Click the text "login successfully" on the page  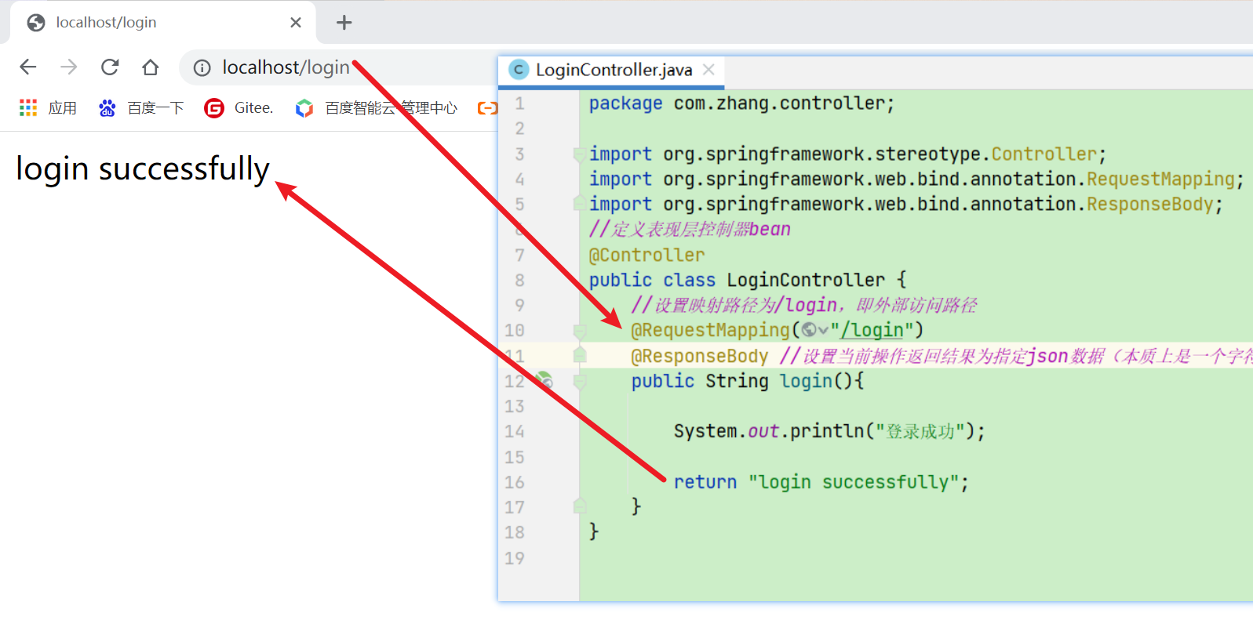coord(143,169)
